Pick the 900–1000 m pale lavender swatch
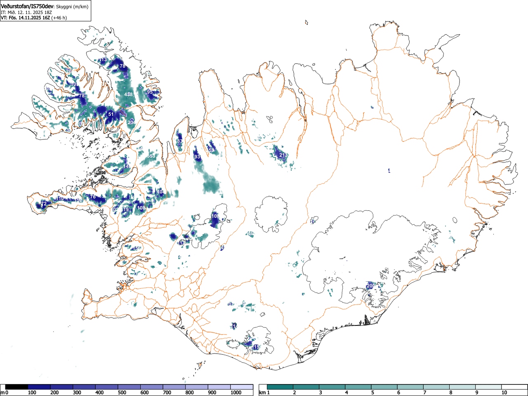 (219, 387)
